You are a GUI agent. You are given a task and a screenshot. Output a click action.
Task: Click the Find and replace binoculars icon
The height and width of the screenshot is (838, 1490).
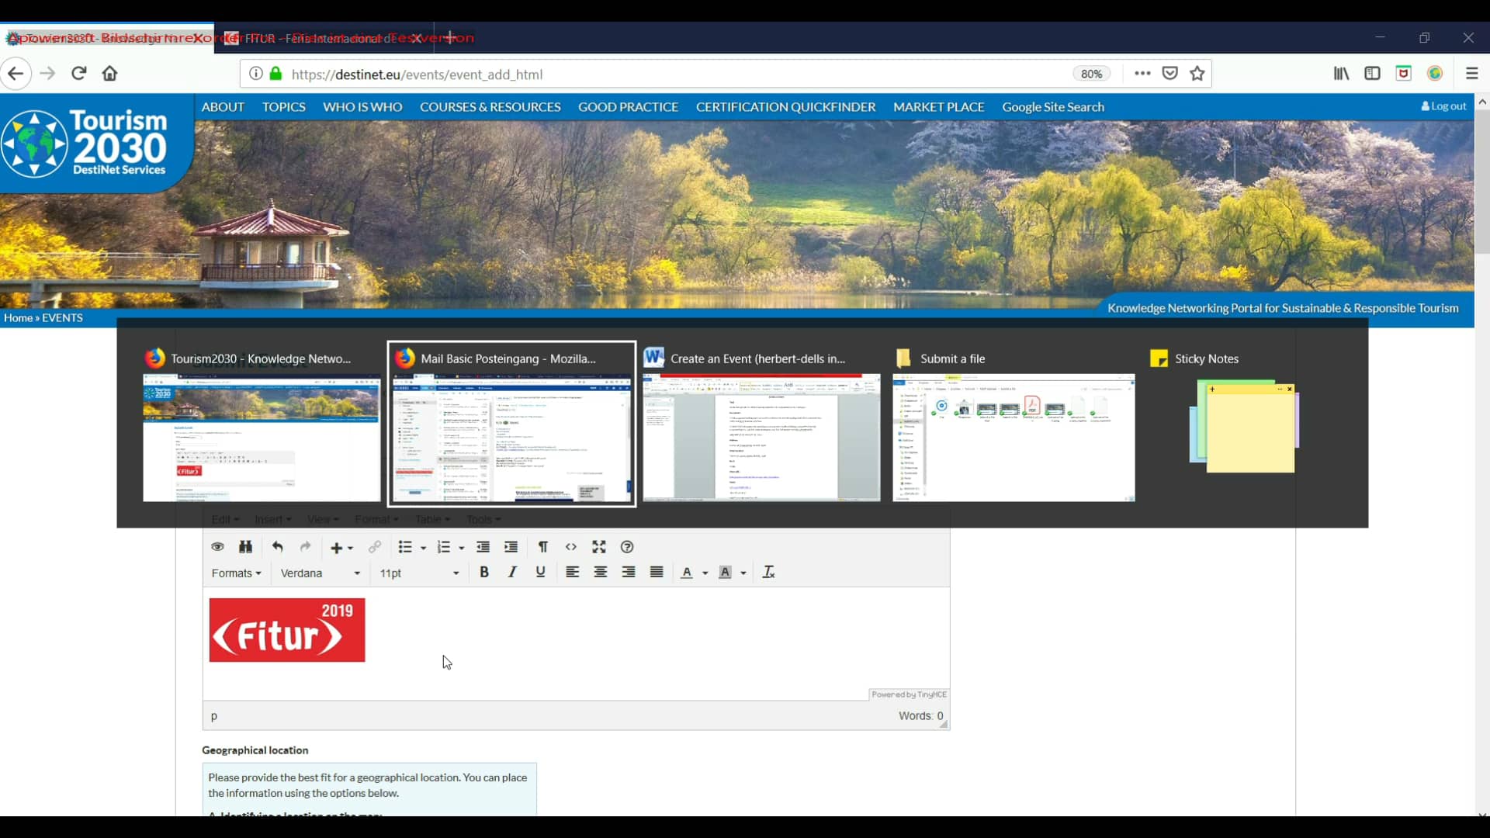245,547
